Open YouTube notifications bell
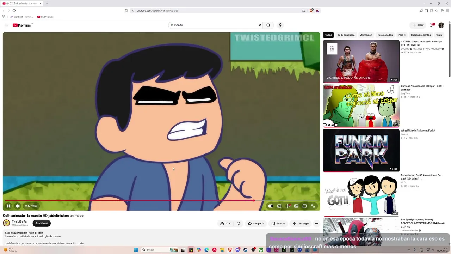Viewport: 451px width, 254px height. point(431,25)
